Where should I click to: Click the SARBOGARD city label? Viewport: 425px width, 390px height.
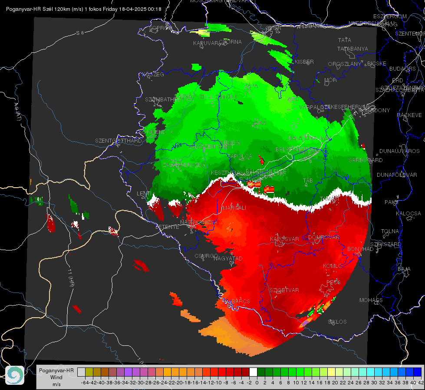[366, 160]
